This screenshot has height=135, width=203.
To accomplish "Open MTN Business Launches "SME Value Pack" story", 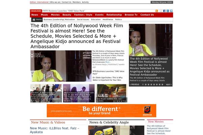I will click(x=109, y=73).
